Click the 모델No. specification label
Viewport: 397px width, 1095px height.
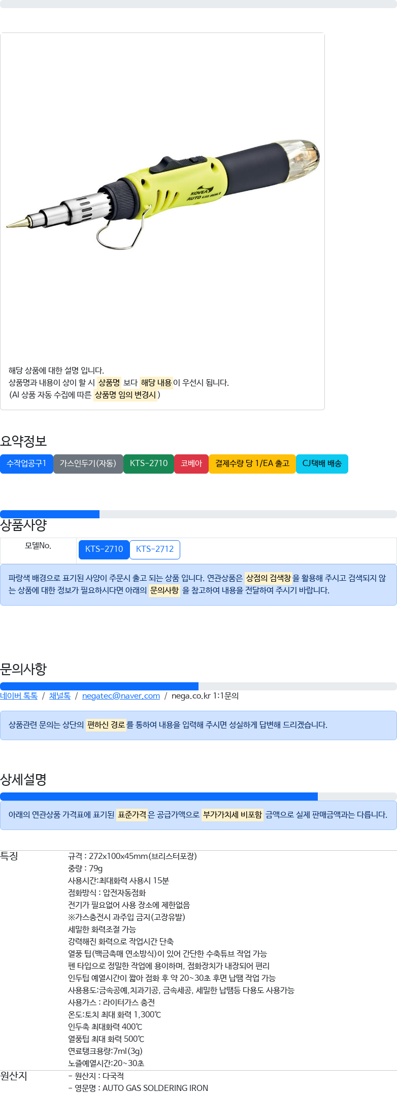pyautogui.click(x=38, y=546)
